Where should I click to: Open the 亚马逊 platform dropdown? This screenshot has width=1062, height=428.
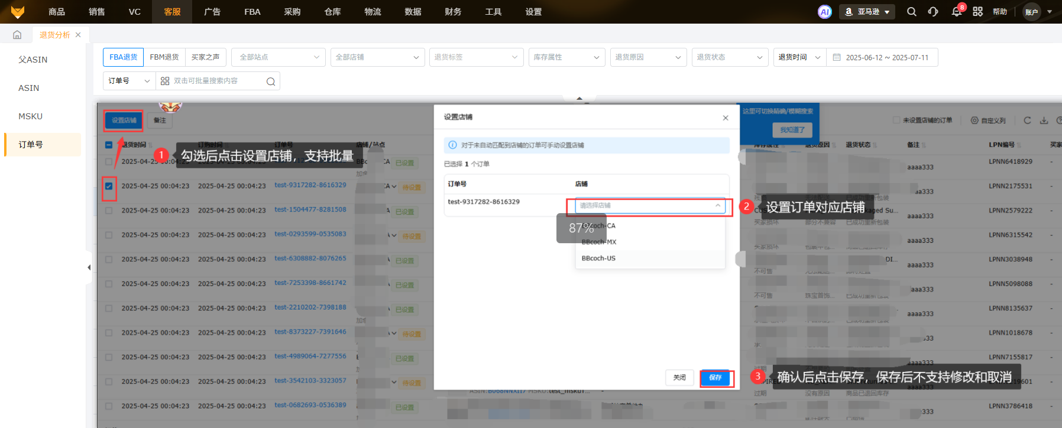point(867,12)
